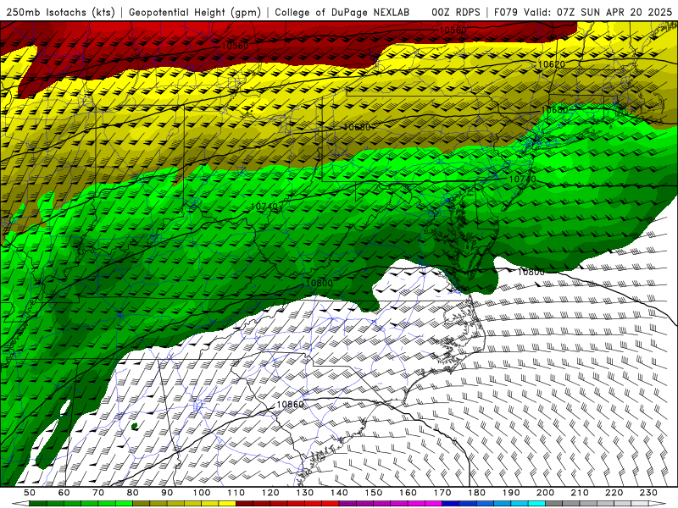Click the '250mb Isotachs (kts)' title text

point(60,12)
